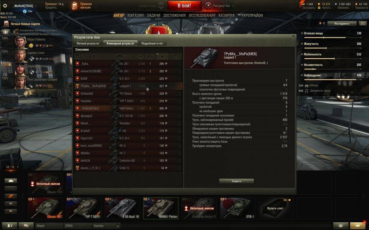Open the contacts list showing 6
Image resolution: width=369 pixels, height=230 pixels.
point(10,225)
